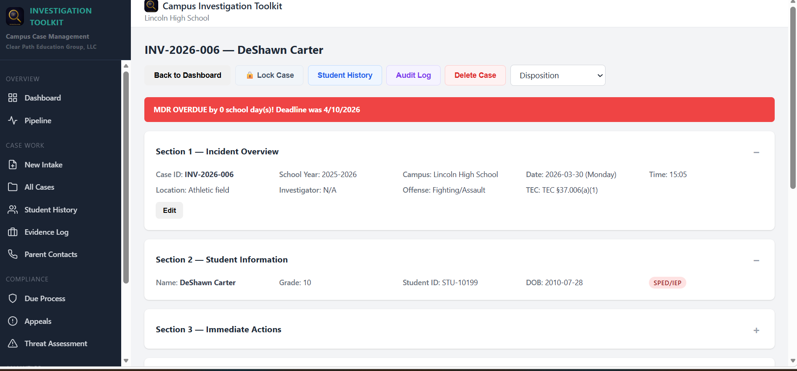The width and height of the screenshot is (797, 371).
Task: Click the Dashboard grid icon in sidebar
Action: pyautogui.click(x=13, y=98)
